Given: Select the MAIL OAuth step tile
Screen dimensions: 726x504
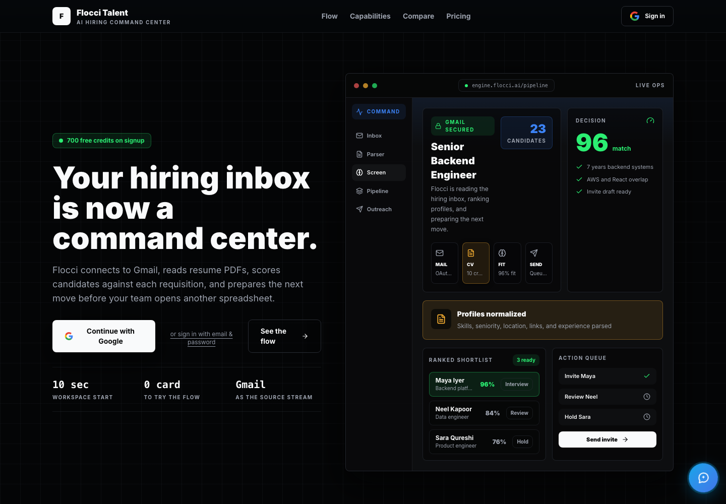Looking at the screenshot, I should click(x=445, y=263).
